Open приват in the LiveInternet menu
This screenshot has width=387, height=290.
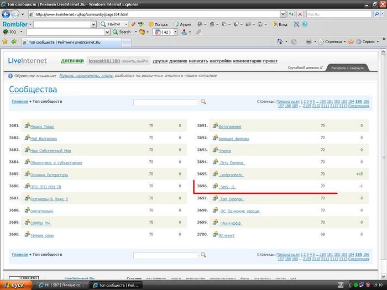pos(270,61)
